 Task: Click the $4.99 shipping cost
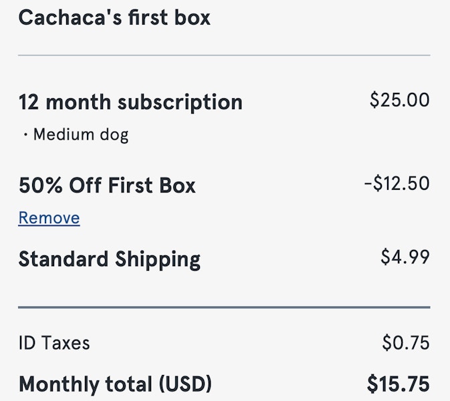tap(405, 257)
